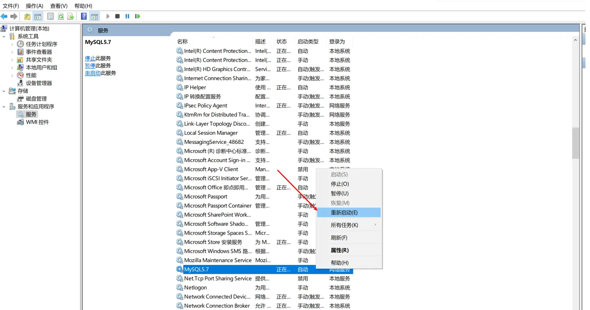The height and width of the screenshot is (310, 590).
Task: Select 共享文件夹 in the tree
Action: (39, 60)
